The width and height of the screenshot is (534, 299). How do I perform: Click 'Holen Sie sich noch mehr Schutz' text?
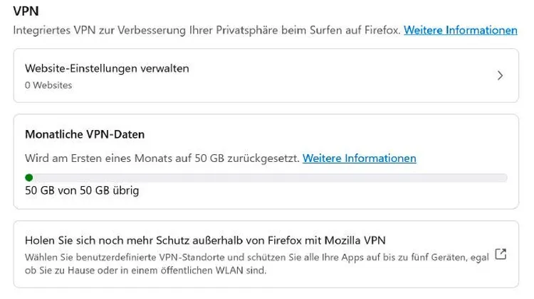coord(107,241)
